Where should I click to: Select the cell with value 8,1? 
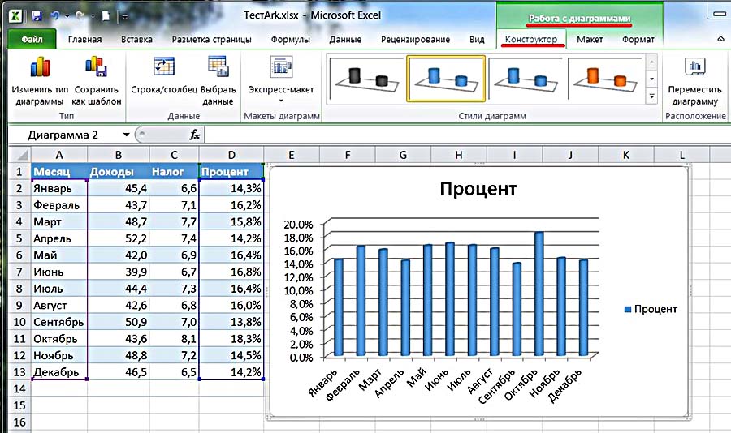point(175,339)
